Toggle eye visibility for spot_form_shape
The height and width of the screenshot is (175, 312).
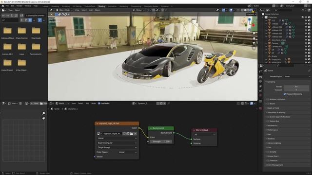click(x=306, y=40)
